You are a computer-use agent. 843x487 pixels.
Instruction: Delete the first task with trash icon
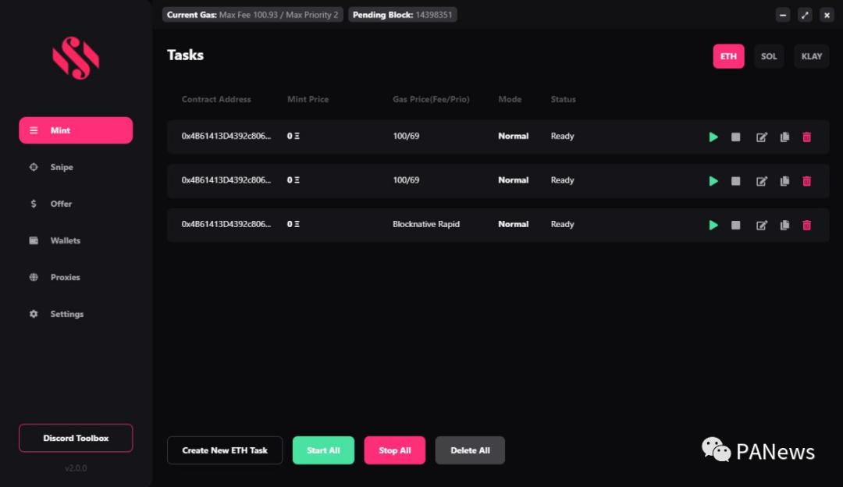pos(807,137)
